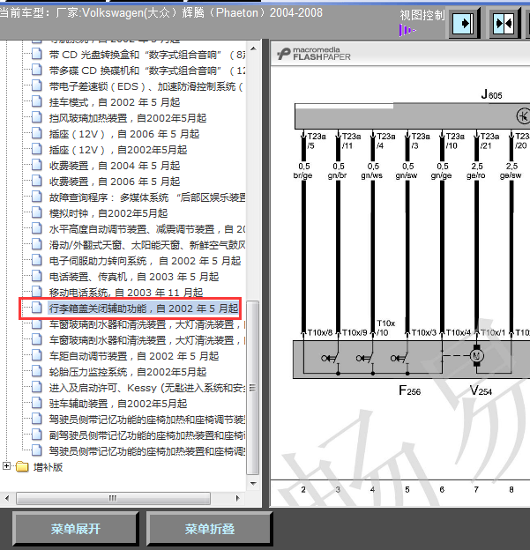Screen dimensions: 530x550
Task: Click the 视图控制 label
Action: coord(422,15)
